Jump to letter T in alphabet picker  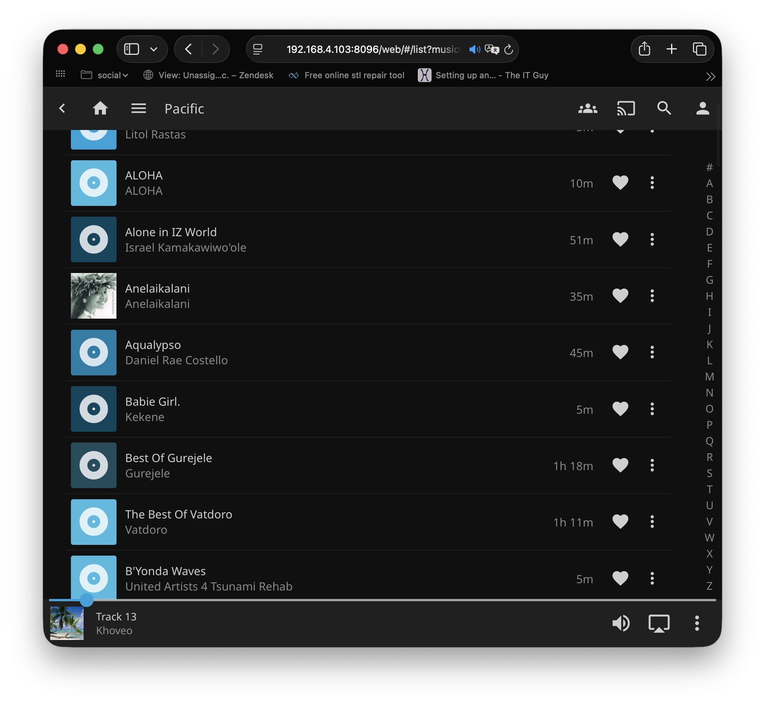pos(709,489)
